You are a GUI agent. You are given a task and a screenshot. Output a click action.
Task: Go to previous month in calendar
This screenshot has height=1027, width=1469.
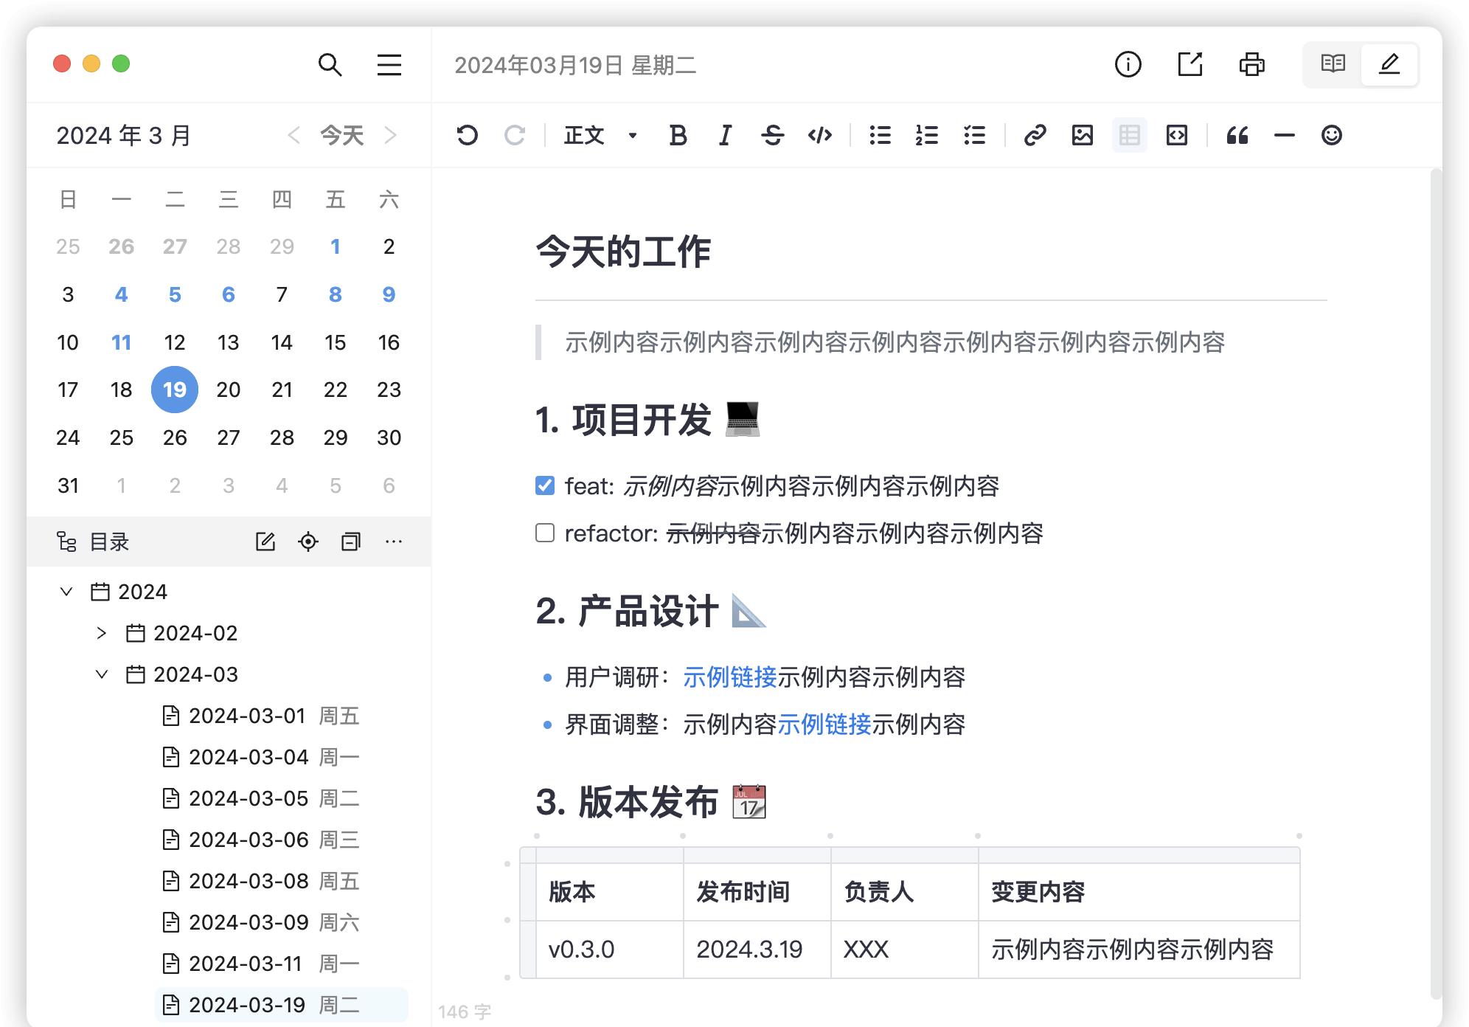[294, 135]
